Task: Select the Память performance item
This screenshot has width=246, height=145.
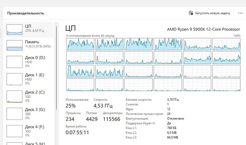Action: click(28, 45)
